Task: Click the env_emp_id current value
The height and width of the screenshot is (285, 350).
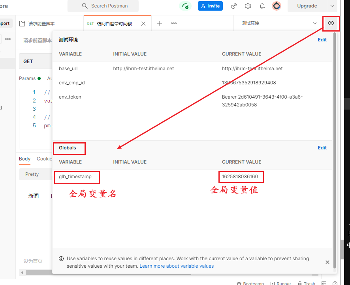Action: click(248, 83)
